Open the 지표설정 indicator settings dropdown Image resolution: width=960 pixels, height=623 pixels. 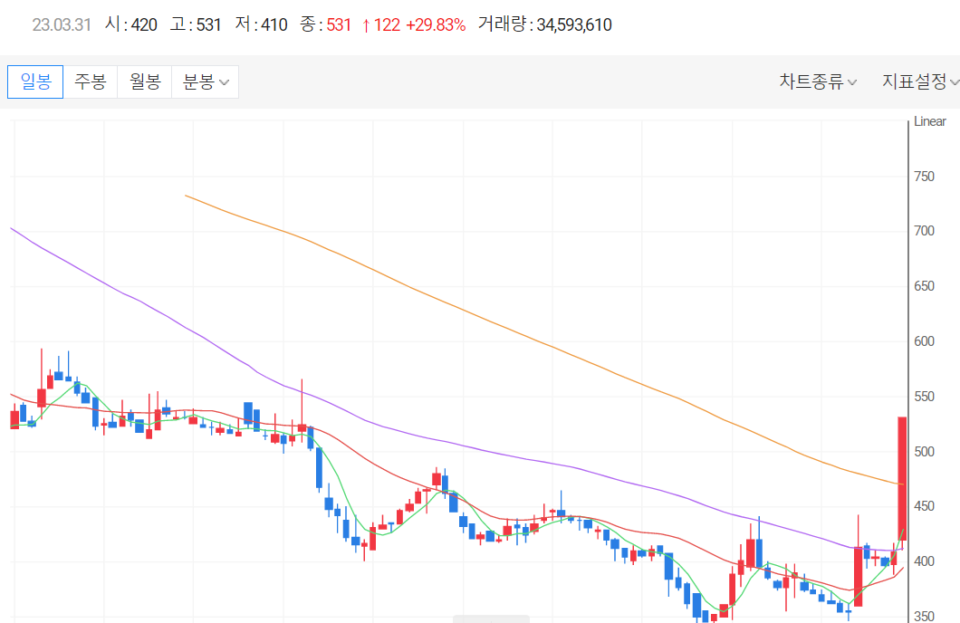(x=920, y=81)
